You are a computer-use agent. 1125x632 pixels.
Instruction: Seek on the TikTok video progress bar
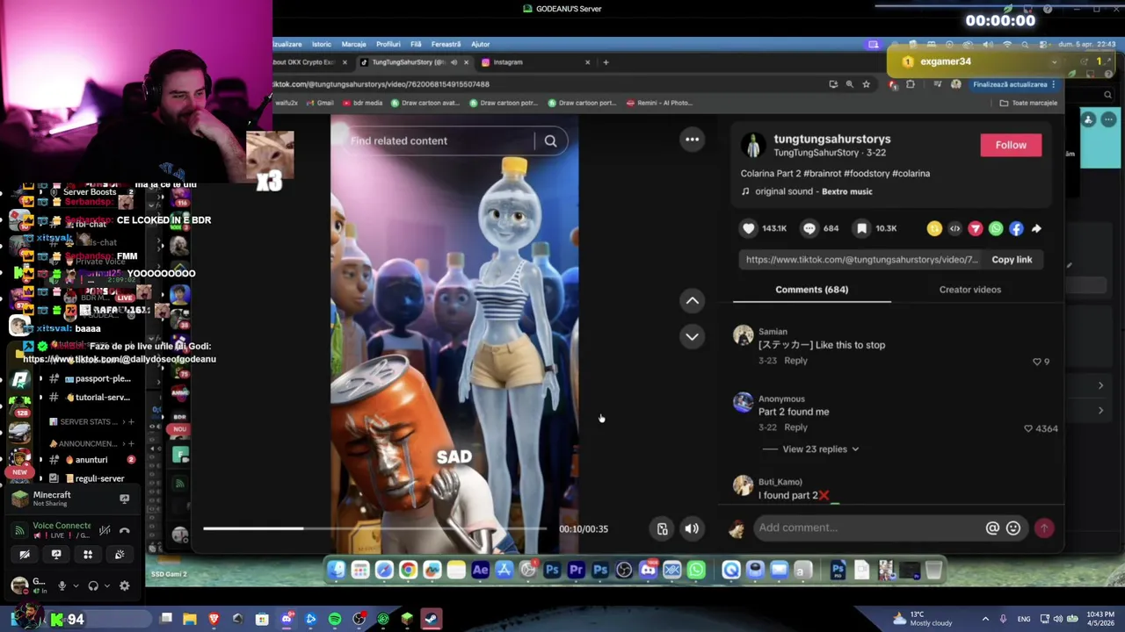point(374,528)
